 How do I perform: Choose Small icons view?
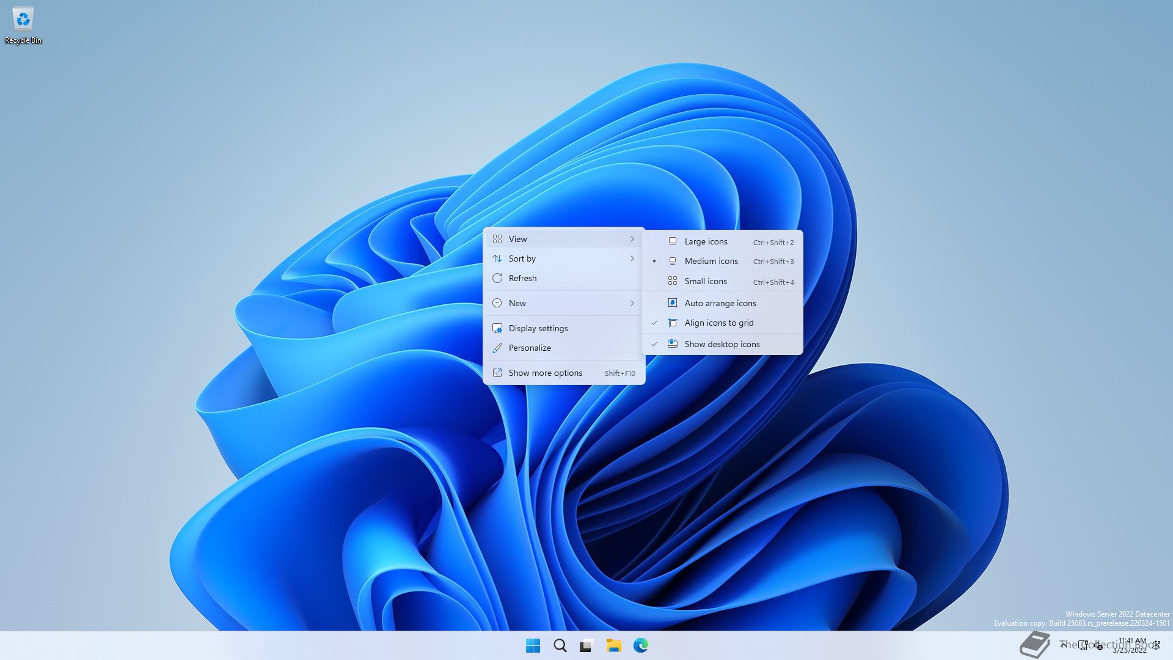coord(706,281)
